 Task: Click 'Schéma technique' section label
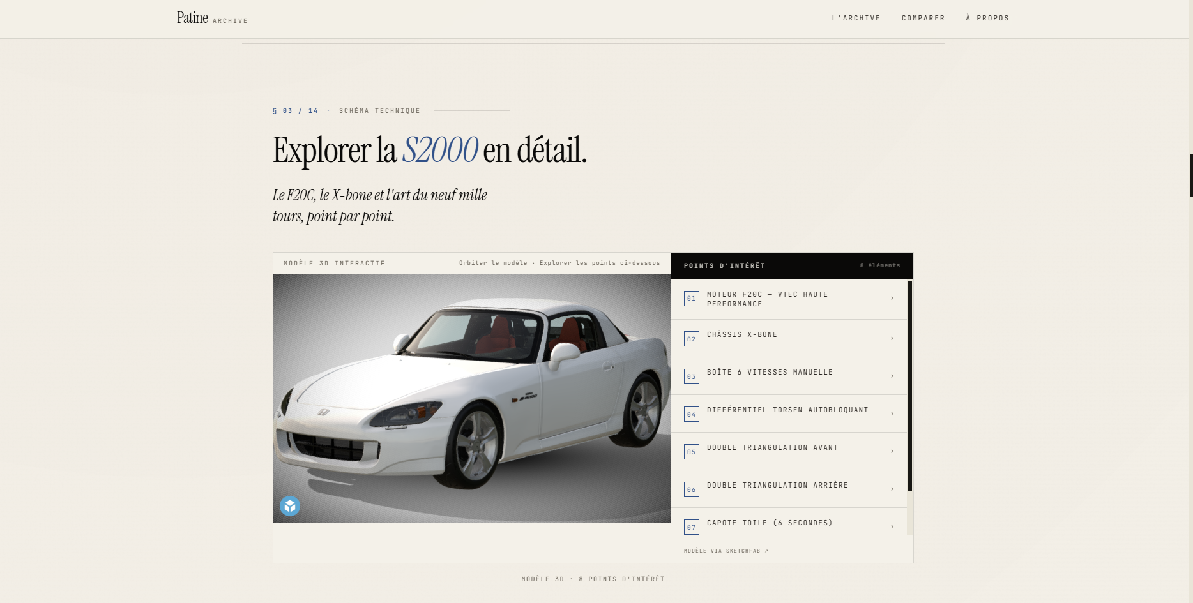click(x=379, y=111)
